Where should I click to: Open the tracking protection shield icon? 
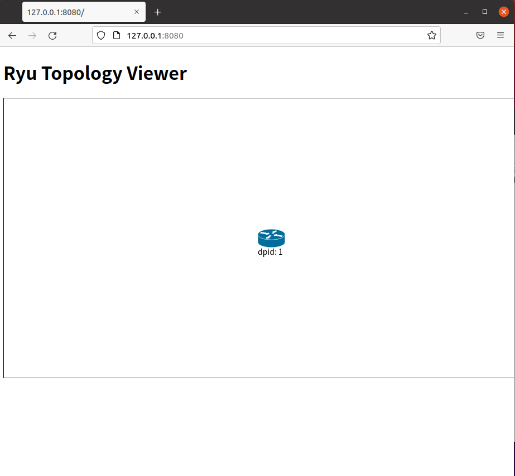[101, 35]
